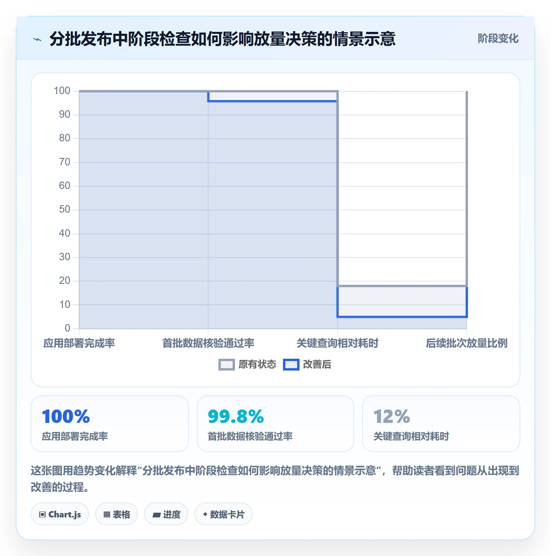Select the 进度 tag
Screen dimensions: 551x556
[x=166, y=514]
